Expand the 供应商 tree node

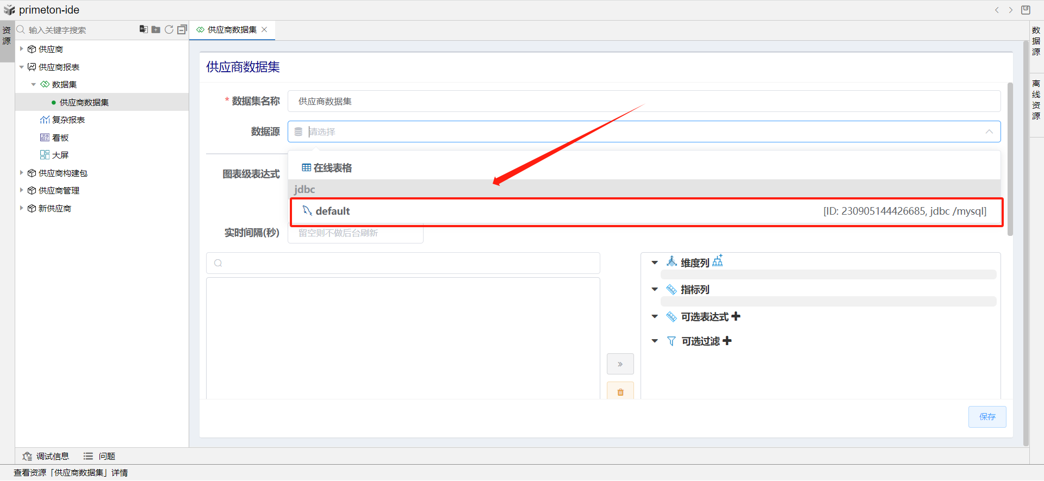click(x=22, y=49)
